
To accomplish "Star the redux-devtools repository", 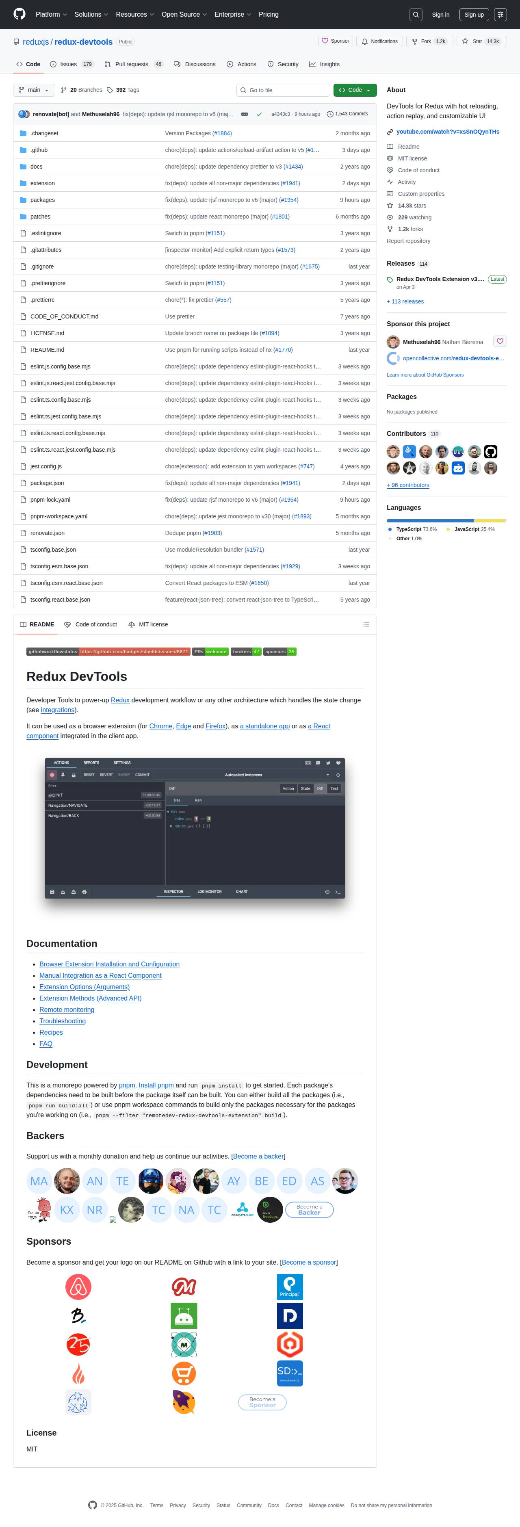I will (x=481, y=41).
